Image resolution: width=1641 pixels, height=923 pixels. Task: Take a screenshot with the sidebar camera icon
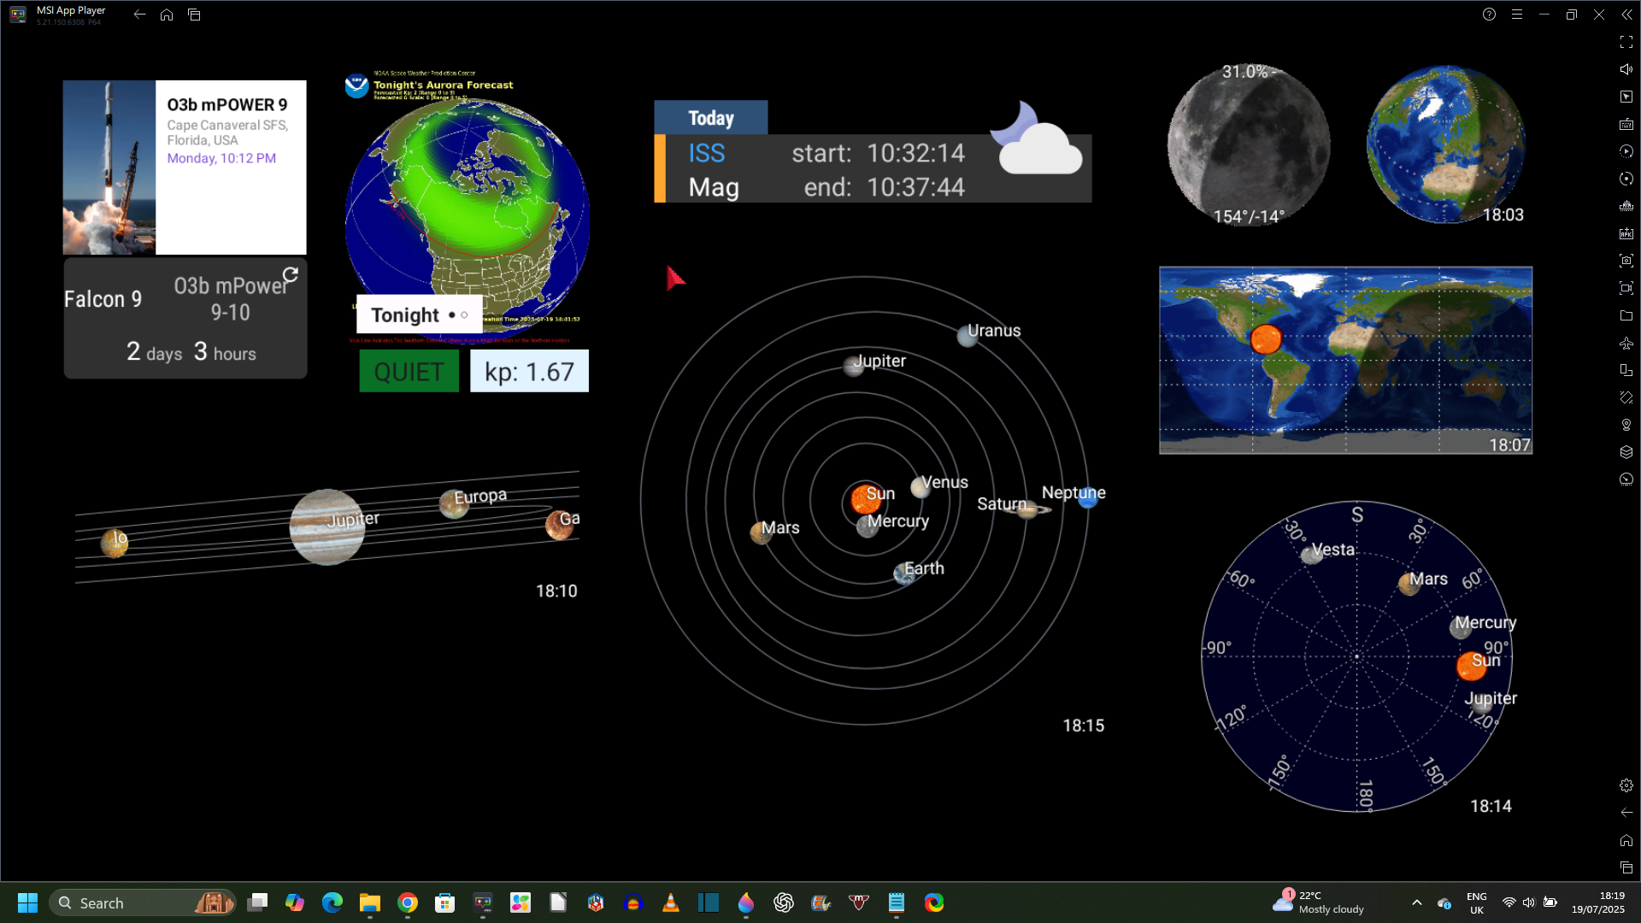pos(1626,261)
